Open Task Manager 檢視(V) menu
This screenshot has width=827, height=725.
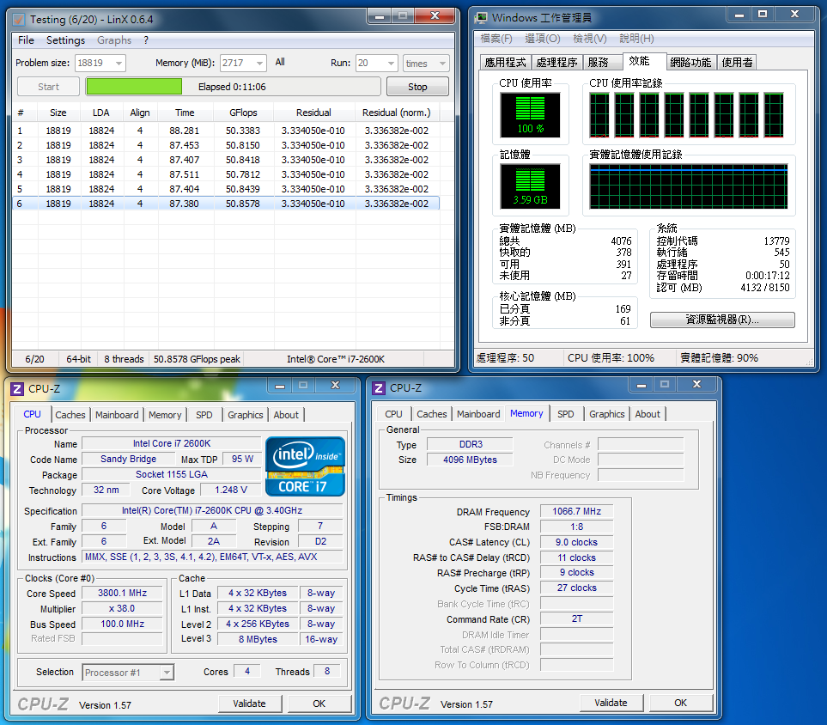tap(590, 39)
